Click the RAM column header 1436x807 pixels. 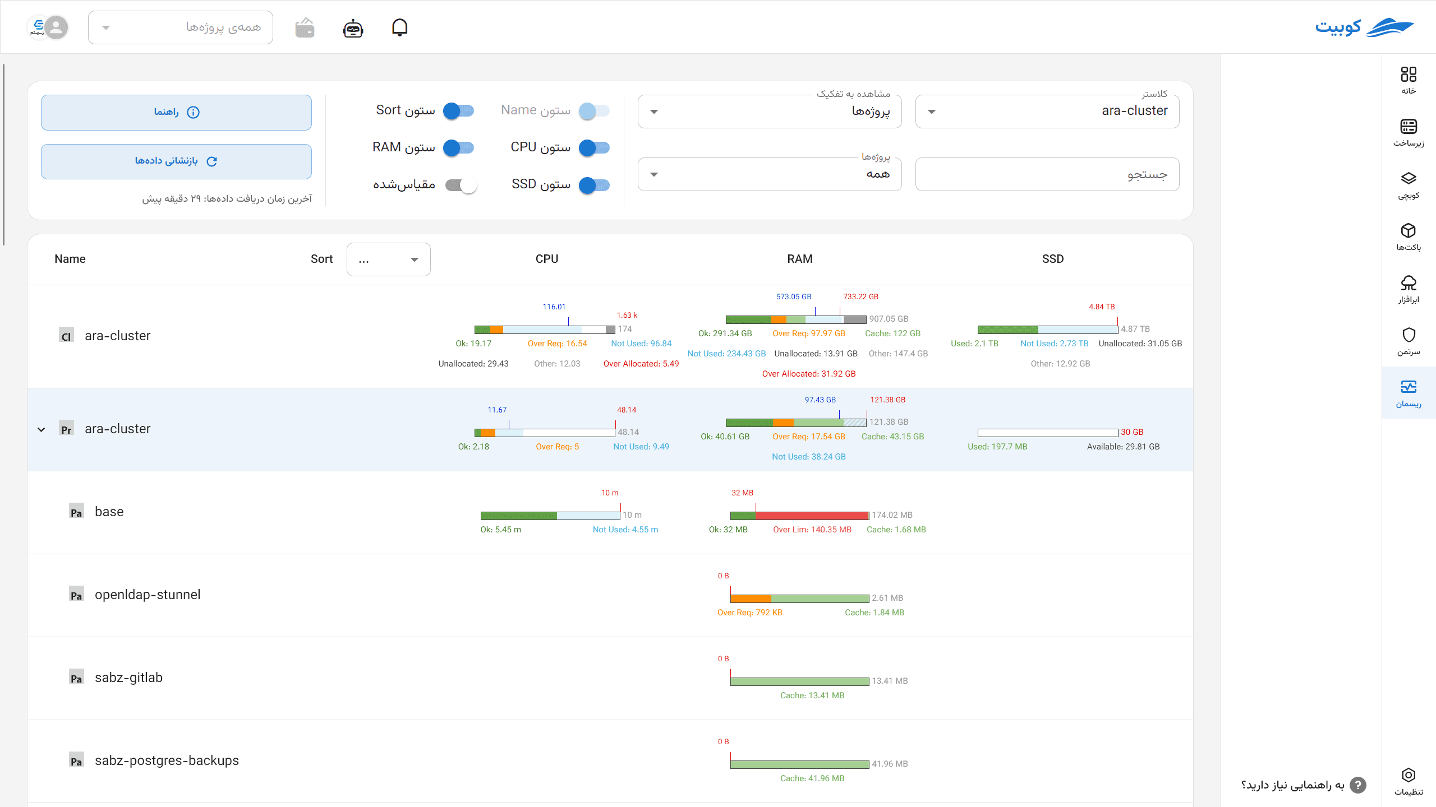(x=800, y=259)
